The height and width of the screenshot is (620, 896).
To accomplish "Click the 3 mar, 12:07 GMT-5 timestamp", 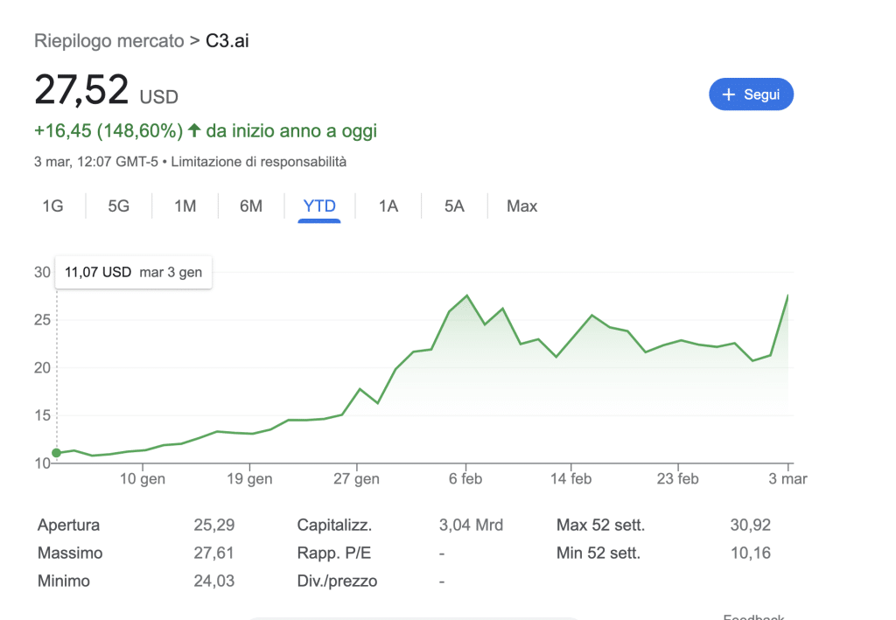I will pos(96,162).
